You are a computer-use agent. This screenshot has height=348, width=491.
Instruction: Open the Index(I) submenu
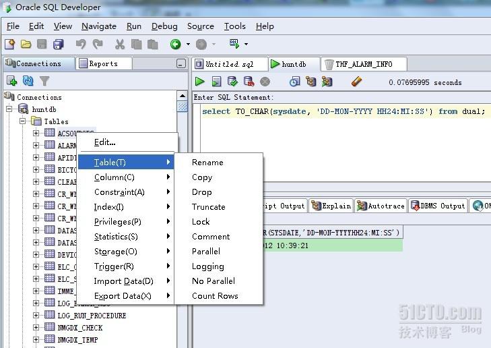(126, 207)
